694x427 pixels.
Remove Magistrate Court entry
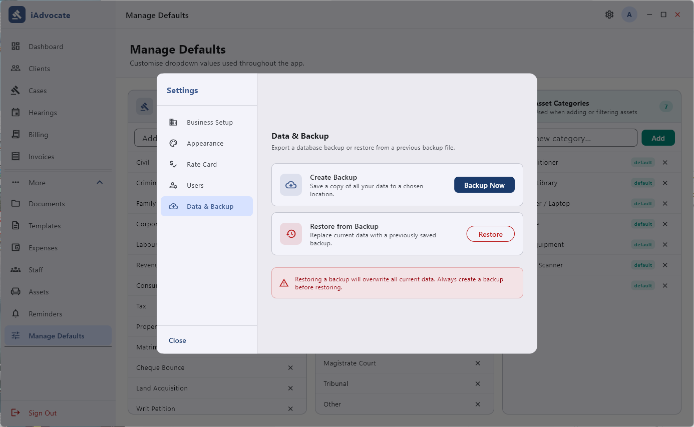(x=478, y=363)
